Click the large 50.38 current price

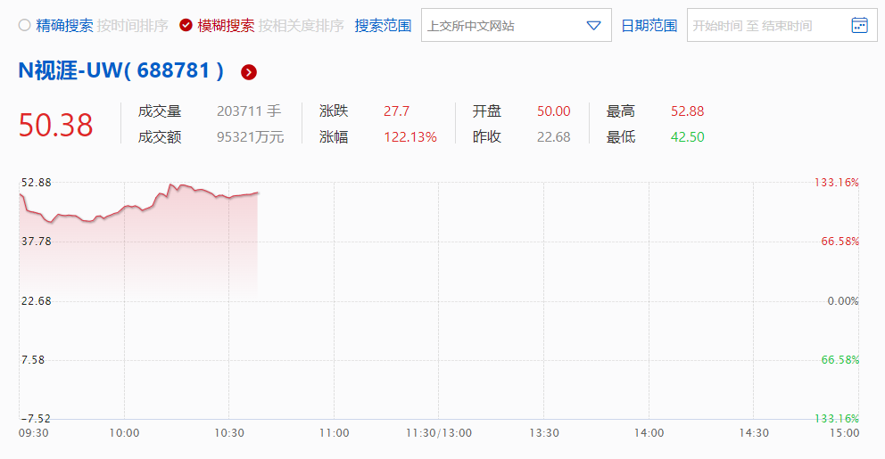[x=55, y=125]
